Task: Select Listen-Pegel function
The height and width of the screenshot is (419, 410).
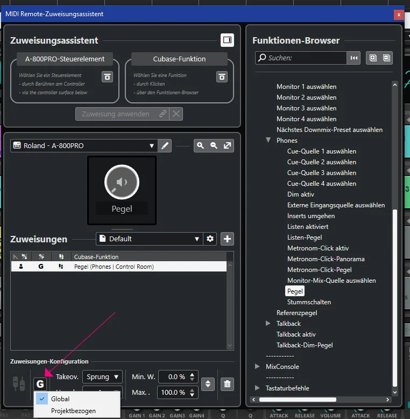Action: (305, 238)
